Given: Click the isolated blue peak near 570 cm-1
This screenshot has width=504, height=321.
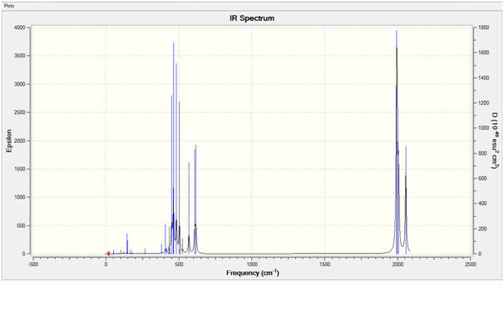Looking at the screenshot, I should pos(189,207).
